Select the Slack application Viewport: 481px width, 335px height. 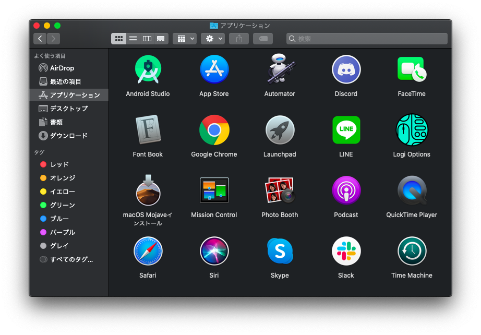point(346,250)
